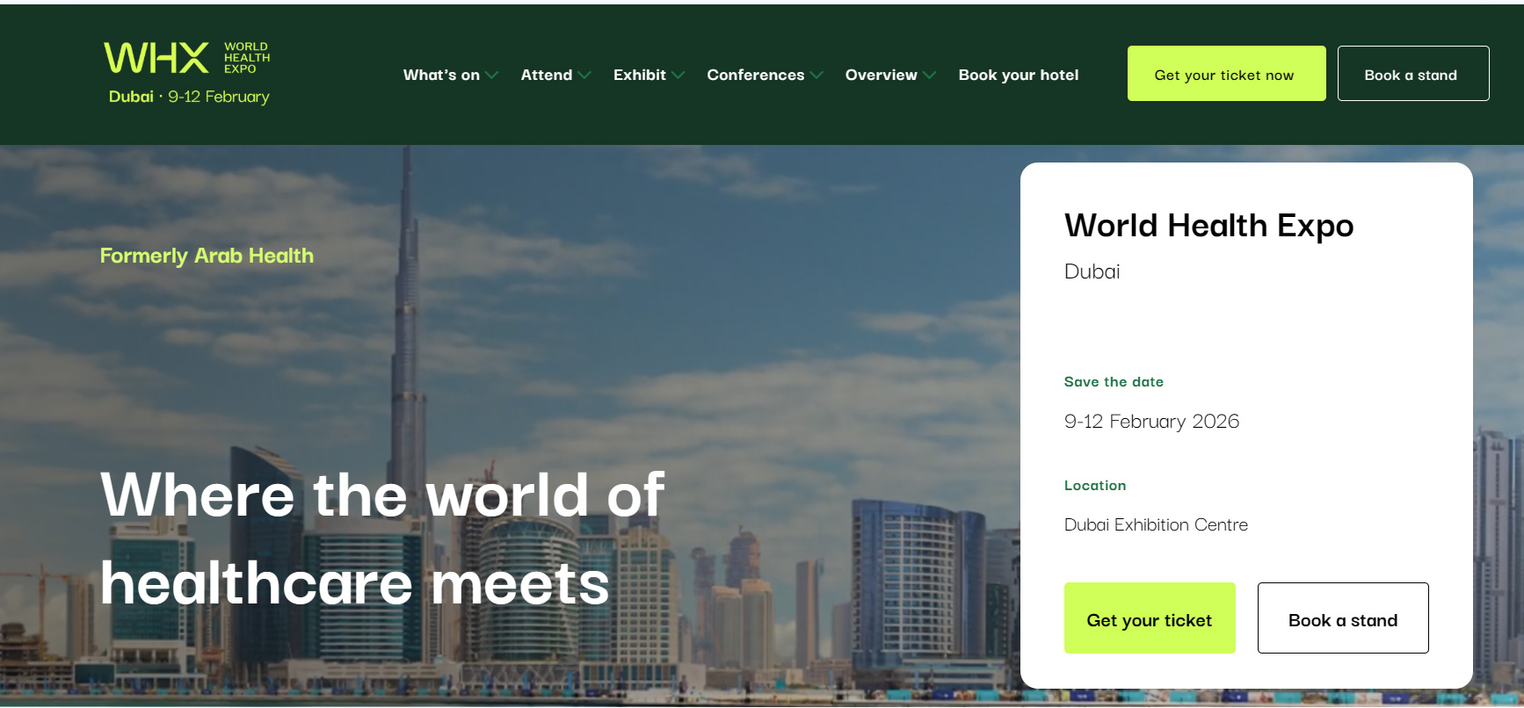
Task: Click Dubai 9-12 February below the logo
Action: tap(189, 97)
